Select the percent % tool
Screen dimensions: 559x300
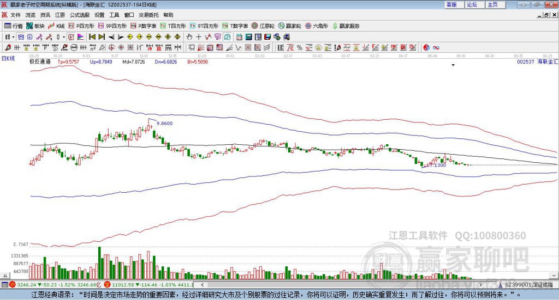(x=300, y=47)
